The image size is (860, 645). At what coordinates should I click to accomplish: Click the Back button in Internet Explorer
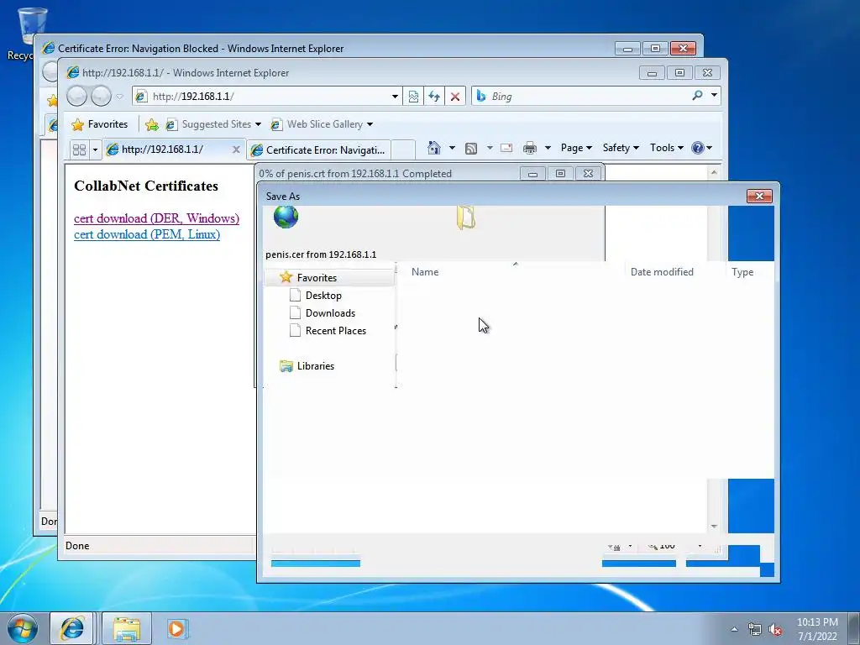point(76,97)
